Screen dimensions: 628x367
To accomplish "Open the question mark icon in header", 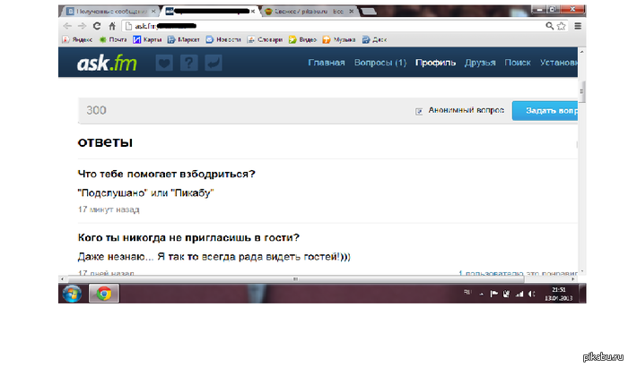I will (x=188, y=63).
